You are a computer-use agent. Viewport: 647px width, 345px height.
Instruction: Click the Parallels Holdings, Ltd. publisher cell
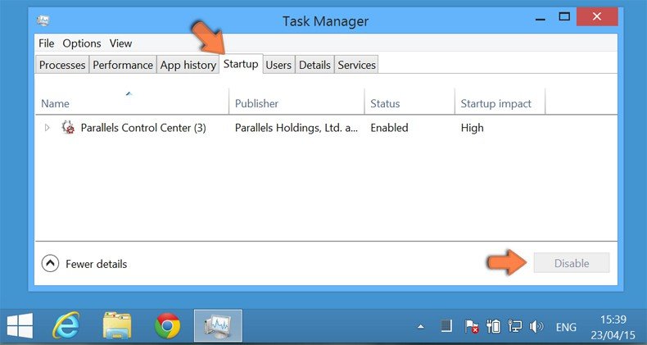click(296, 128)
